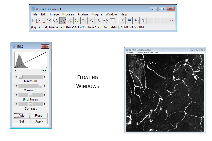Screen dimensions: 212x141
Task: Show more tools via >> button
Action: 171,21
